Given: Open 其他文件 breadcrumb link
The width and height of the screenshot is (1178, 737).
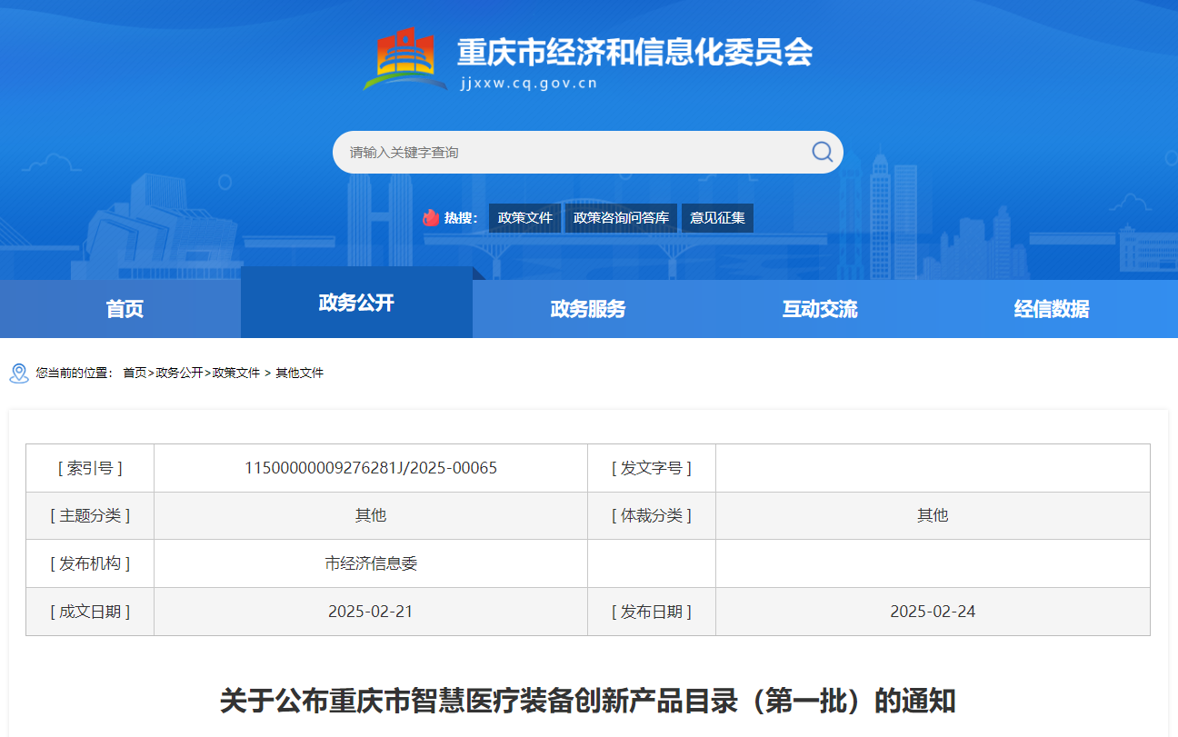Looking at the screenshot, I should pyautogui.click(x=300, y=373).
